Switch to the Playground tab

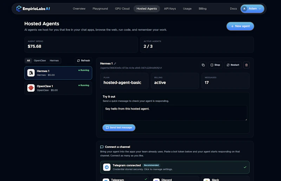(x=100, y=8)
